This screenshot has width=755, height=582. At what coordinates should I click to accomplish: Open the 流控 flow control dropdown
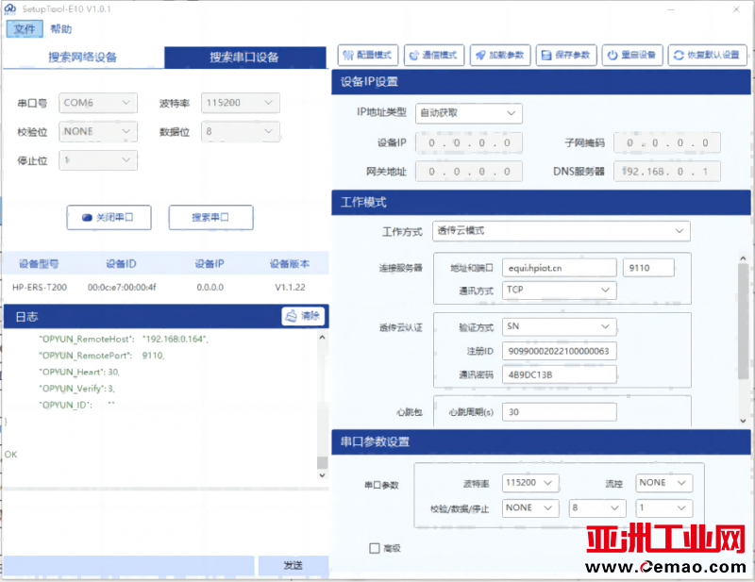pyautogui.click(x=663, y=483)
